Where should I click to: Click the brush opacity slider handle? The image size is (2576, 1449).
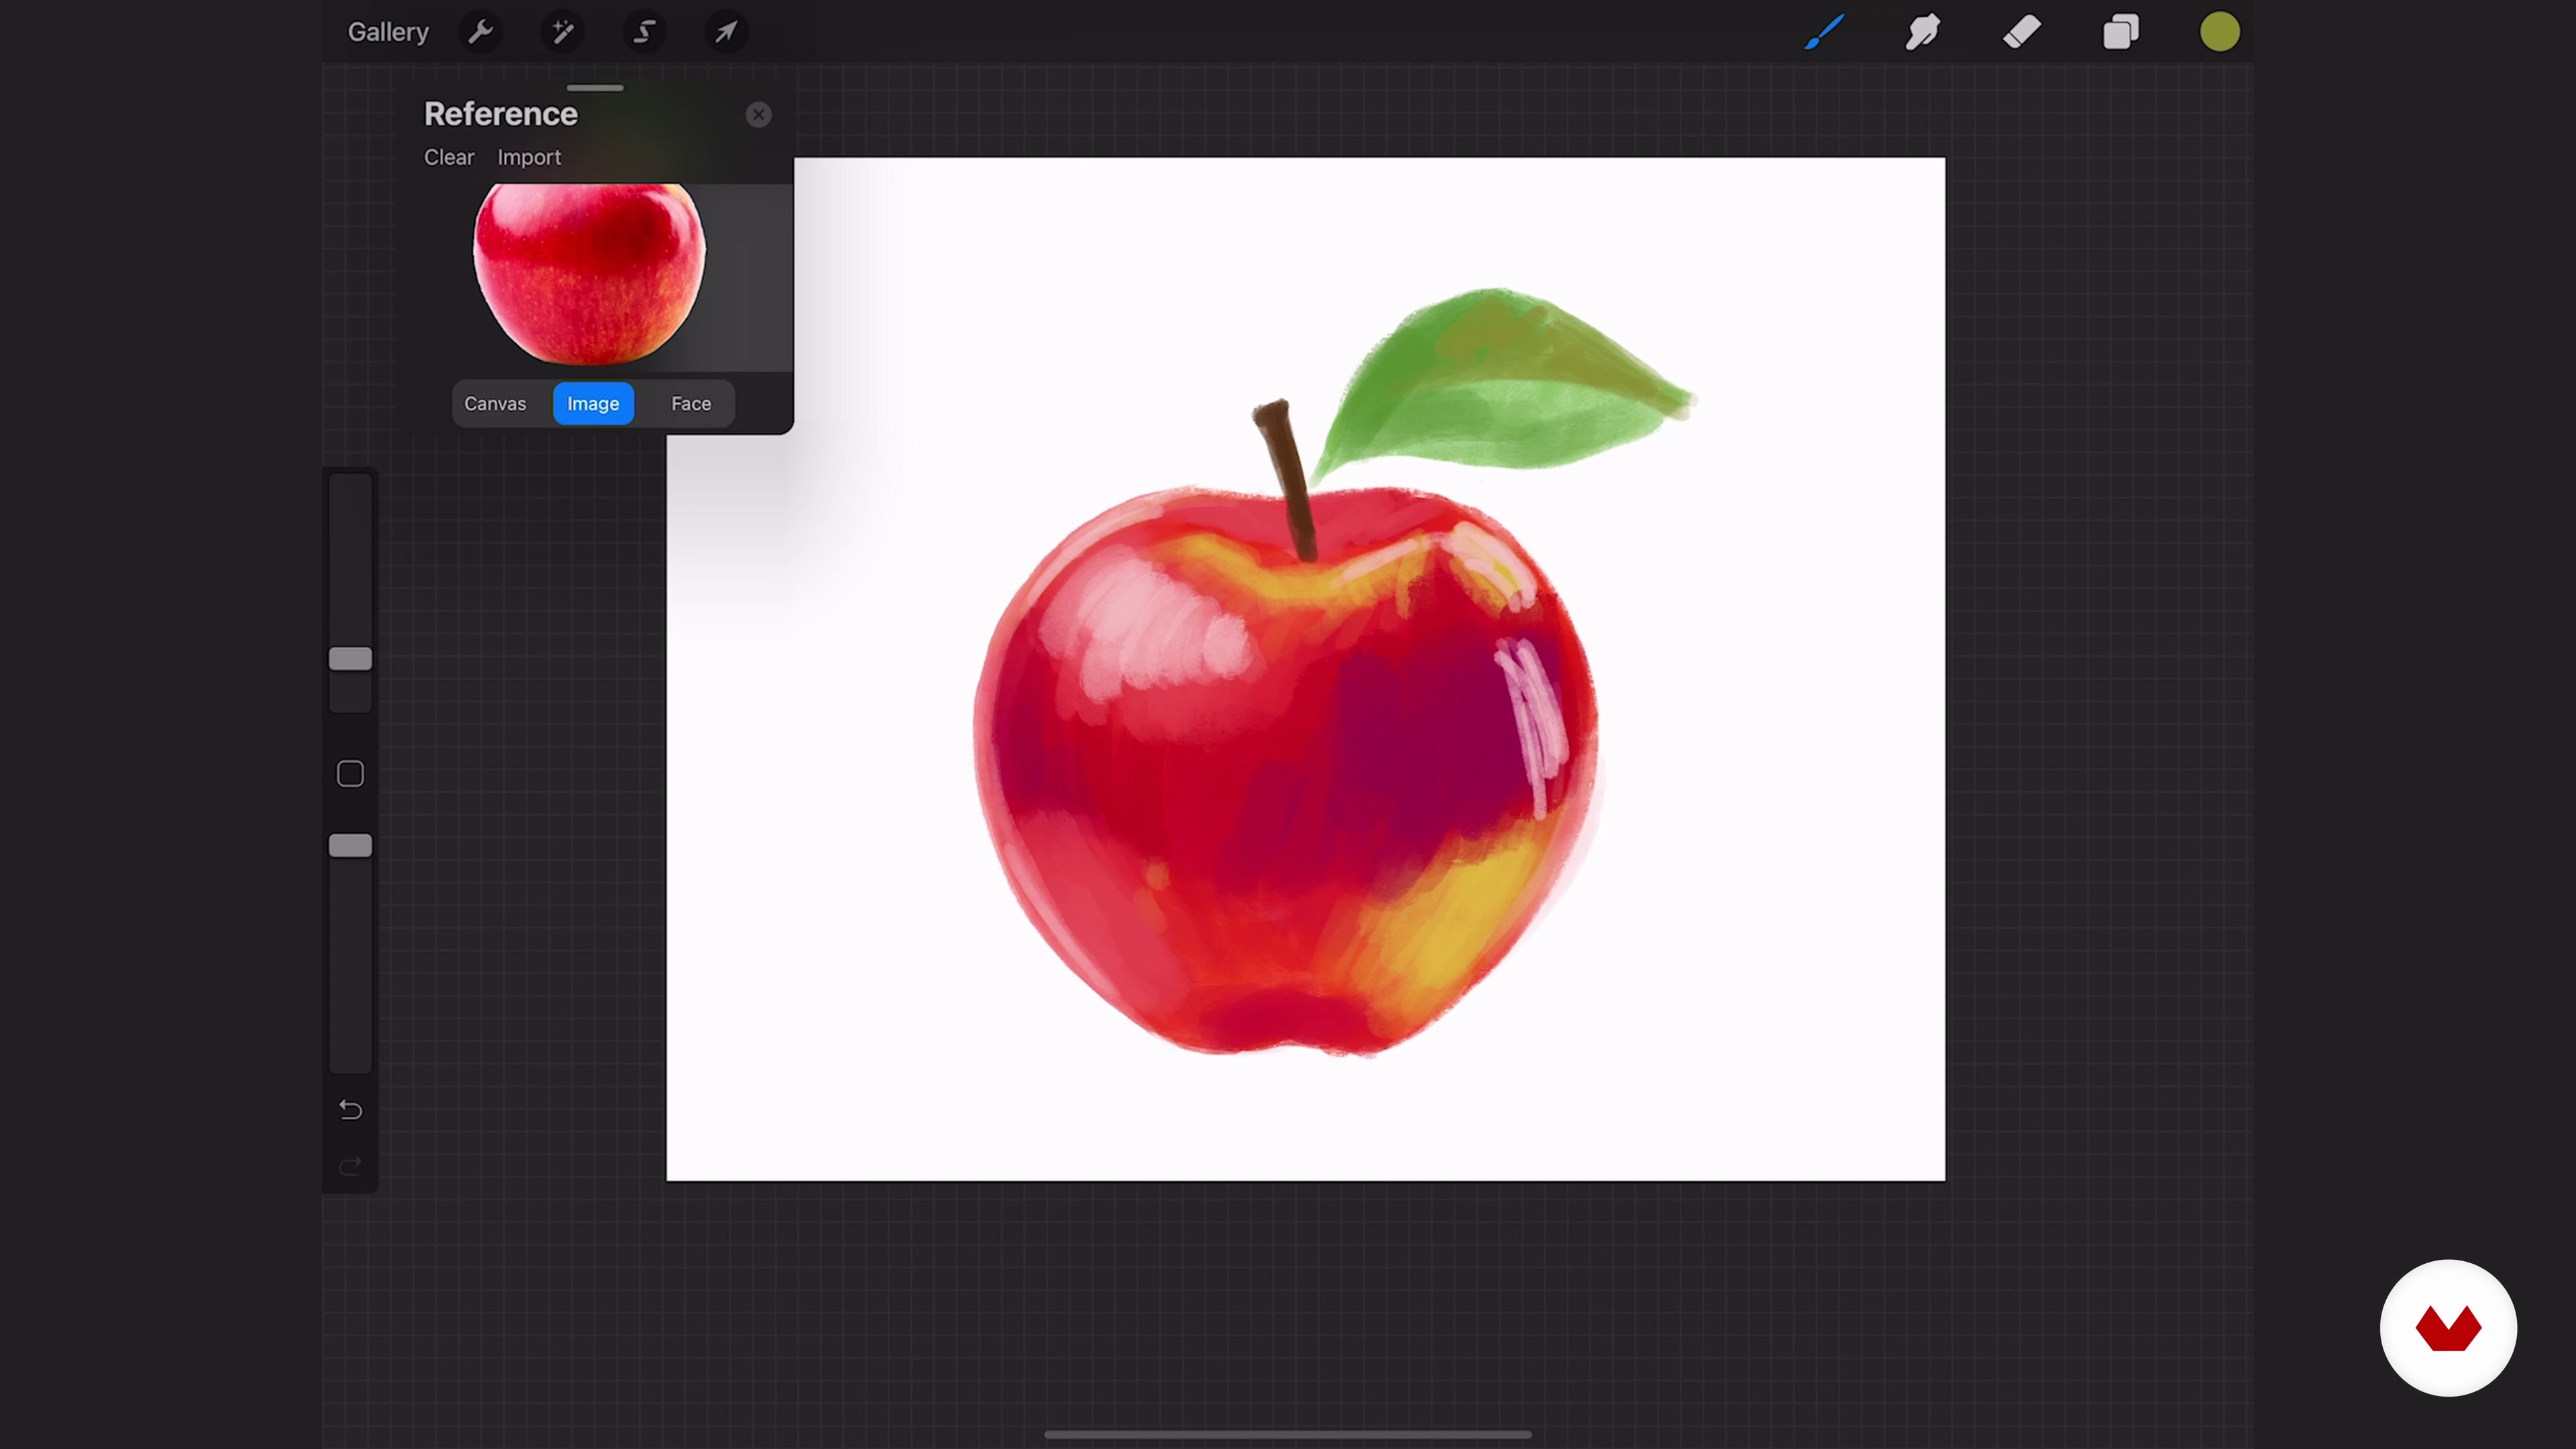(x=351, y=846)
